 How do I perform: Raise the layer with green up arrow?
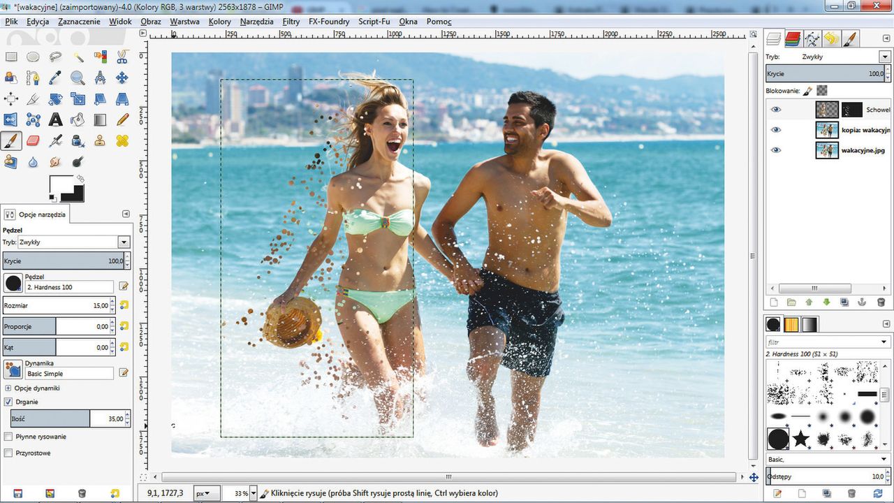tap(809, 302)
